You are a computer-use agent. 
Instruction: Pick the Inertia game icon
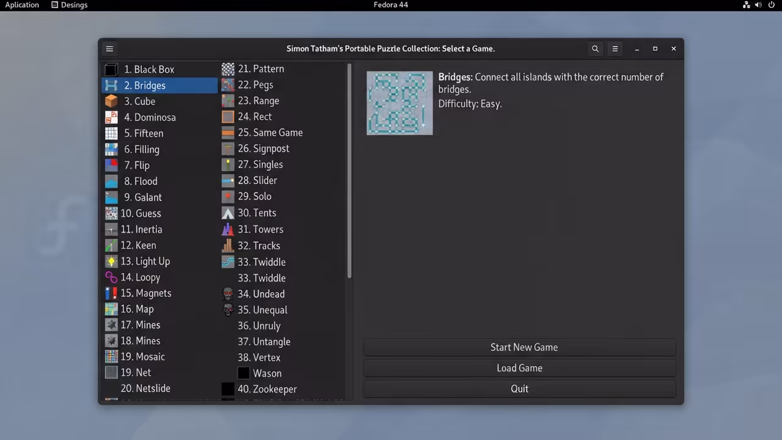click(111, 229)
